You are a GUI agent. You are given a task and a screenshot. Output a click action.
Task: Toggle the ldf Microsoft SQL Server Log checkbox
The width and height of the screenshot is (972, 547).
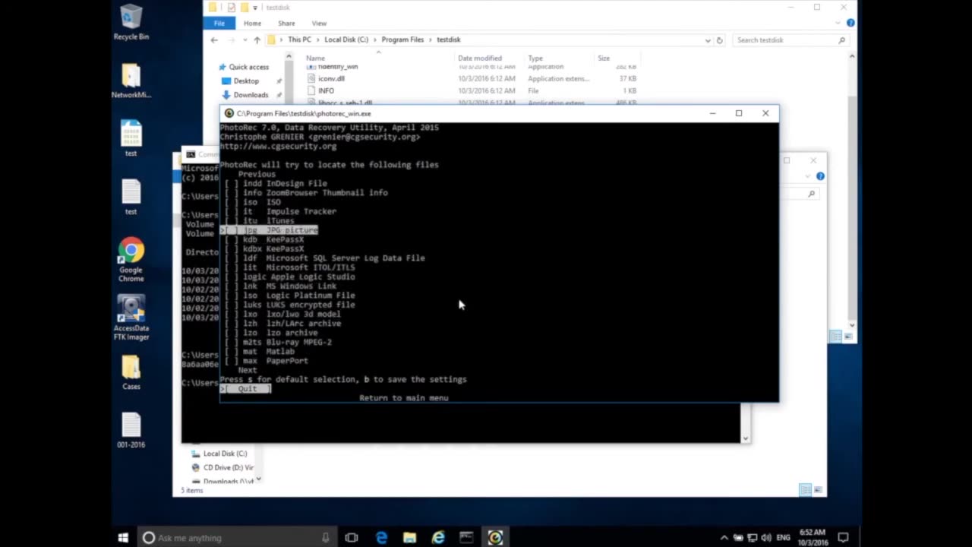point(231,258)
